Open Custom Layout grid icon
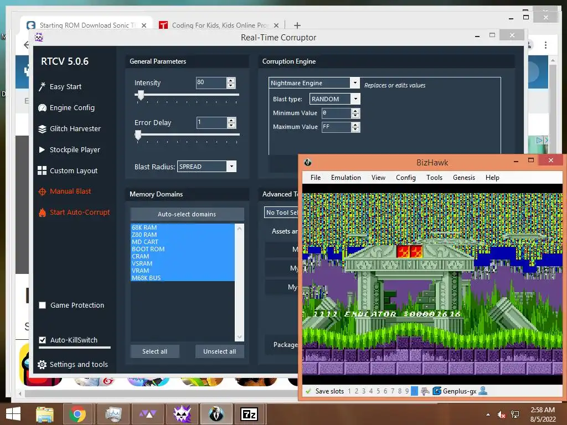 [x=42, y=170]
